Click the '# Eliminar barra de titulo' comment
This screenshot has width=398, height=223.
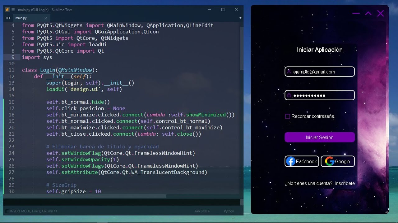(102, 146)
